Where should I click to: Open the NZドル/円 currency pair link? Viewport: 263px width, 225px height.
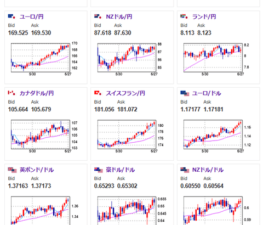[119, 17]
